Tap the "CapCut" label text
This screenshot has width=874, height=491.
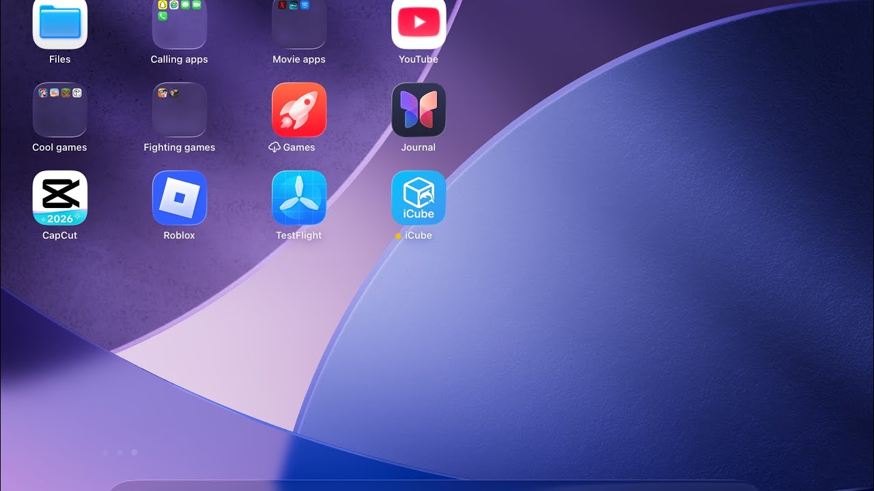pyautogui.click(x=60, y=235)
